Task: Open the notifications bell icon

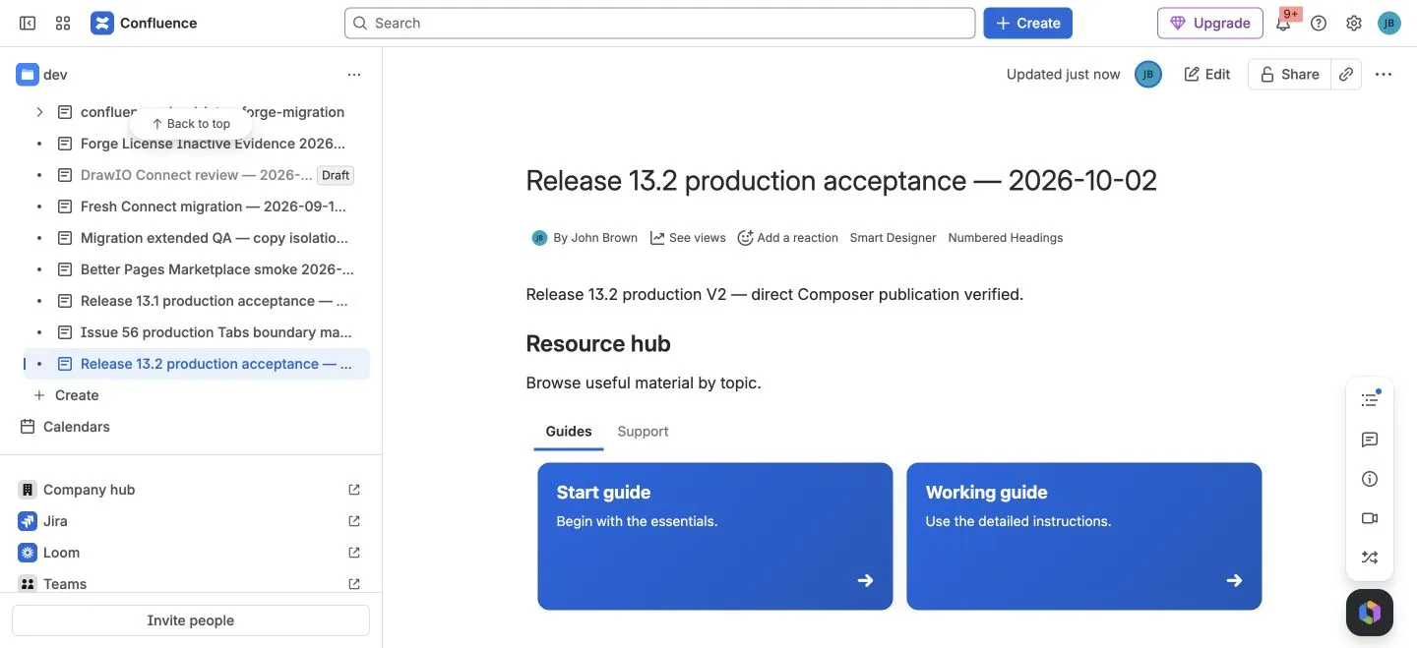Action: point(1283,24)
